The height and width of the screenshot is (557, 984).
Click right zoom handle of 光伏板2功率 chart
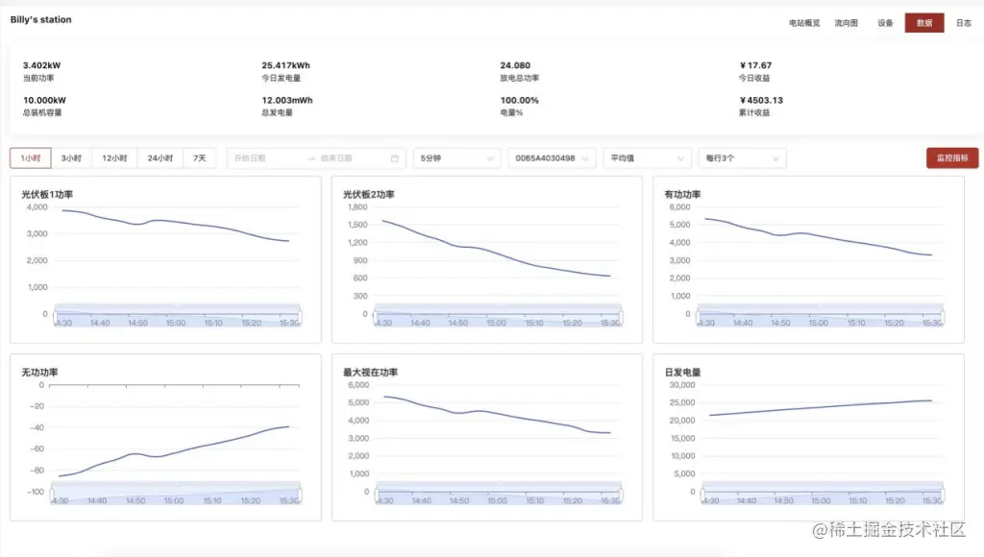[621, 317]
